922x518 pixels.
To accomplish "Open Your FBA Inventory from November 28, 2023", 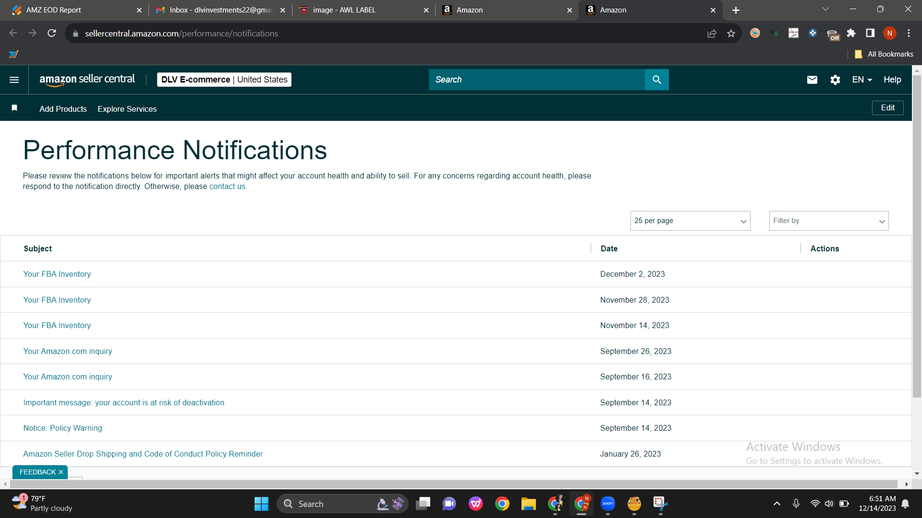I will point(57,300).
